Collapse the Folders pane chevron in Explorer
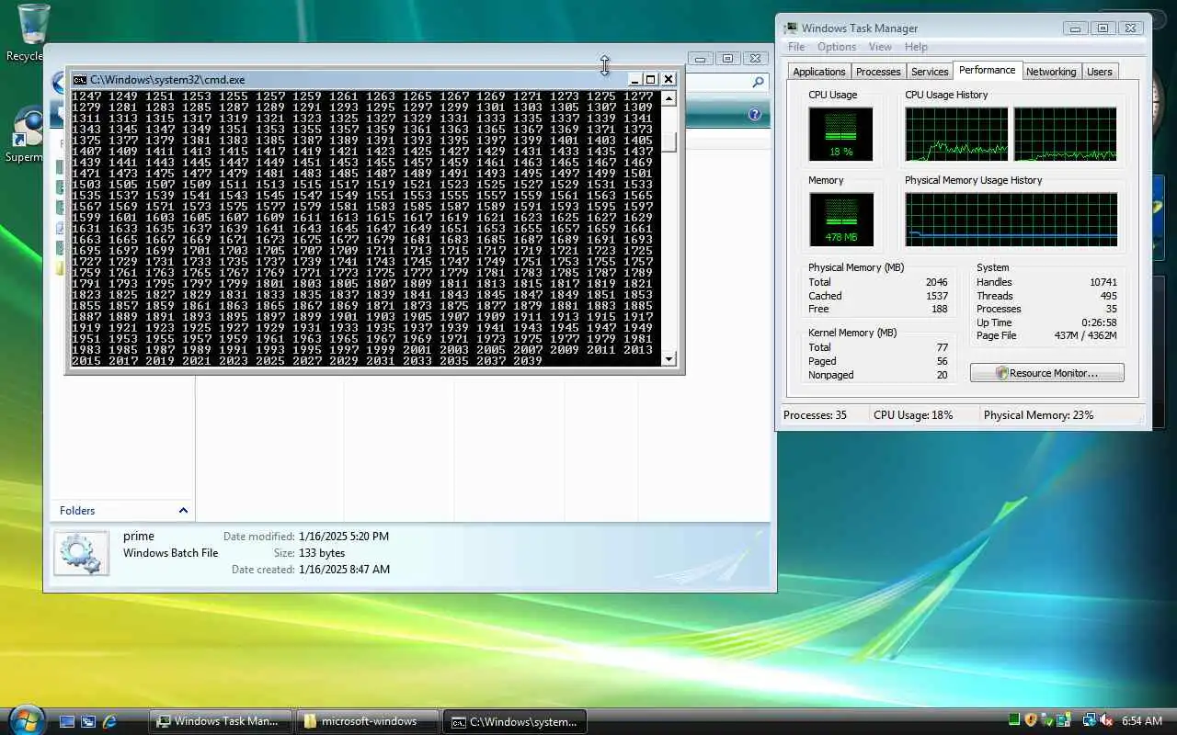 click(183, 511)
